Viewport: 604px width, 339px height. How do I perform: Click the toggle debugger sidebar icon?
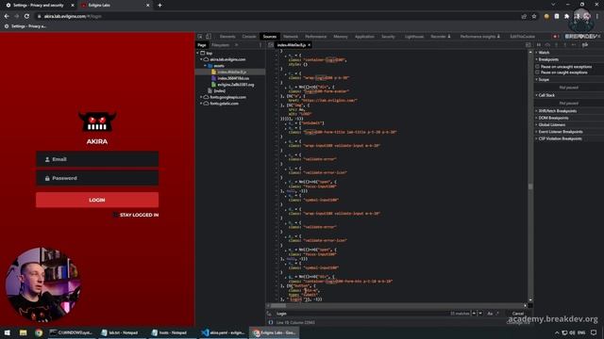(528, 45)
